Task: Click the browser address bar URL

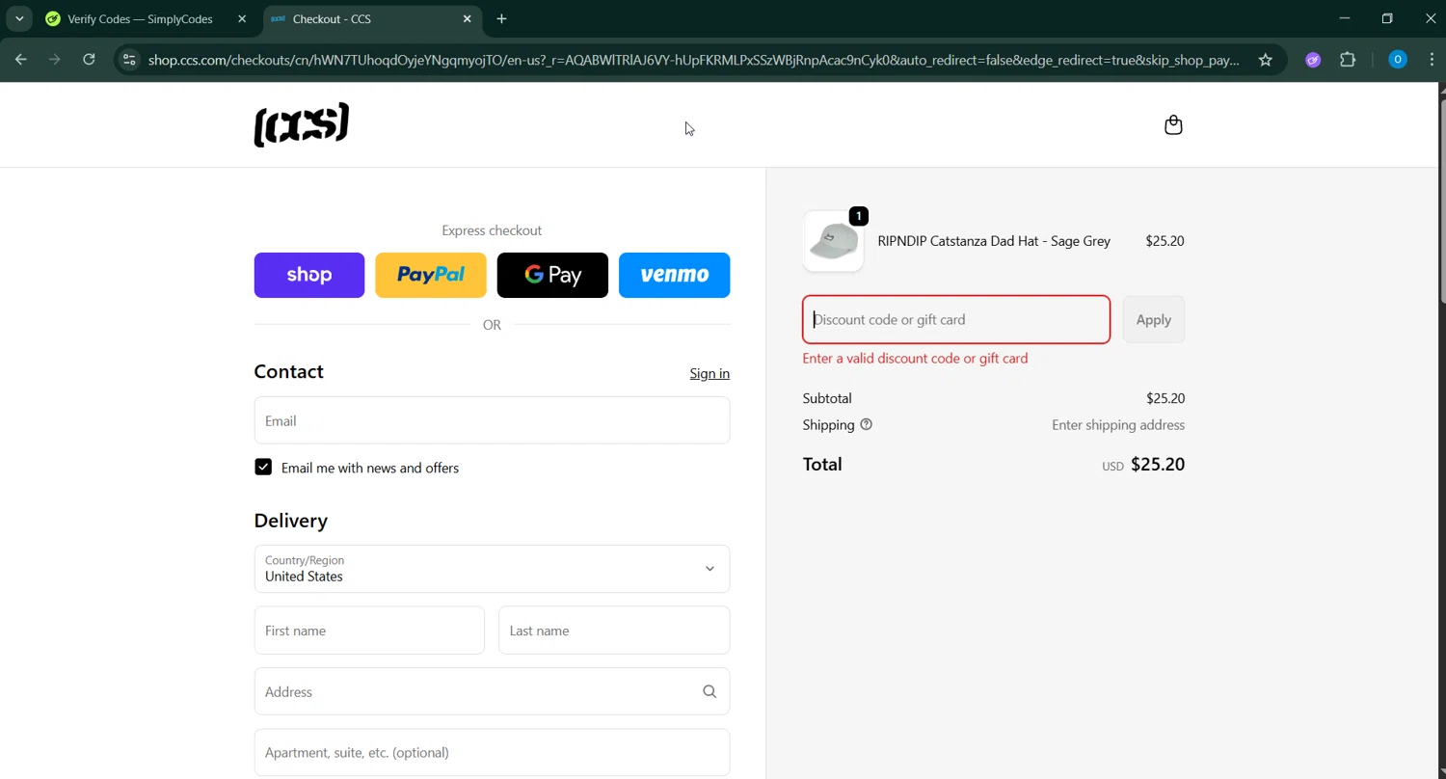Action: 694,60
